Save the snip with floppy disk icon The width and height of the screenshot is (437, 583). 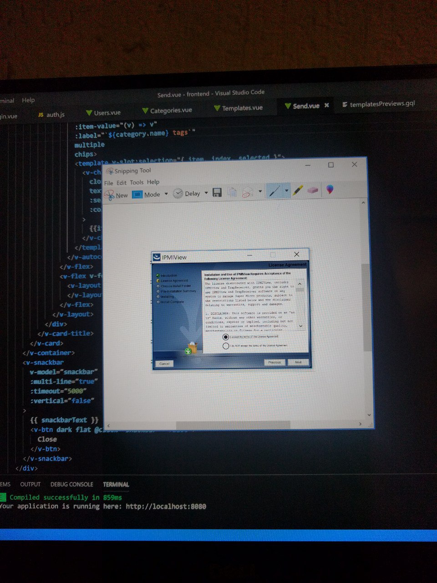click(217, 193)
